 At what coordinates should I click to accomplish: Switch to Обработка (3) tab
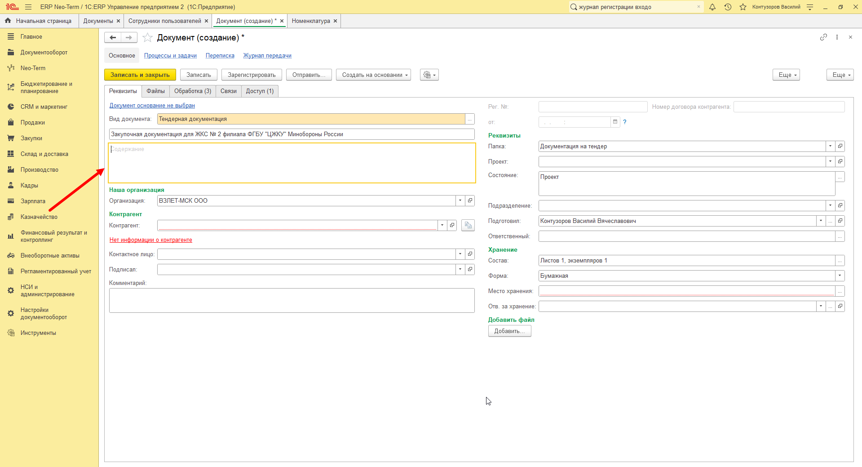[193, 91]
